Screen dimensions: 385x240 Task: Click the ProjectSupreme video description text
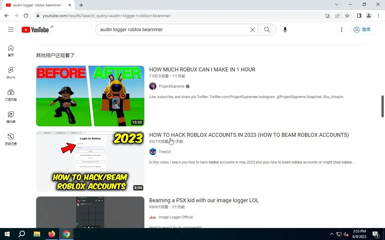point(247,97)
